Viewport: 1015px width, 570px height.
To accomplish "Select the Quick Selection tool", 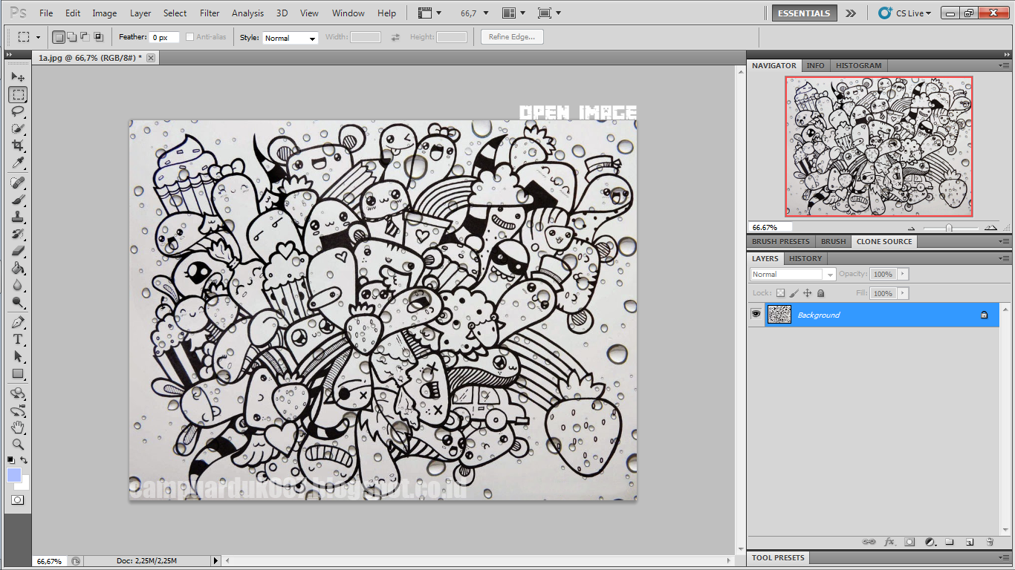I will pos(18,128).
